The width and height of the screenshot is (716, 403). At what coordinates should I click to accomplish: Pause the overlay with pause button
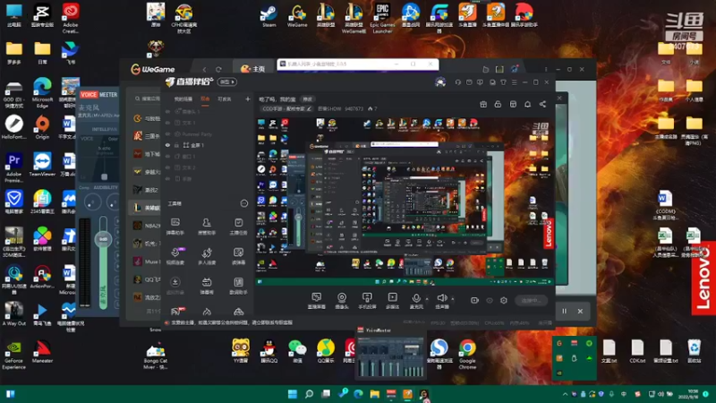point(565,311)
